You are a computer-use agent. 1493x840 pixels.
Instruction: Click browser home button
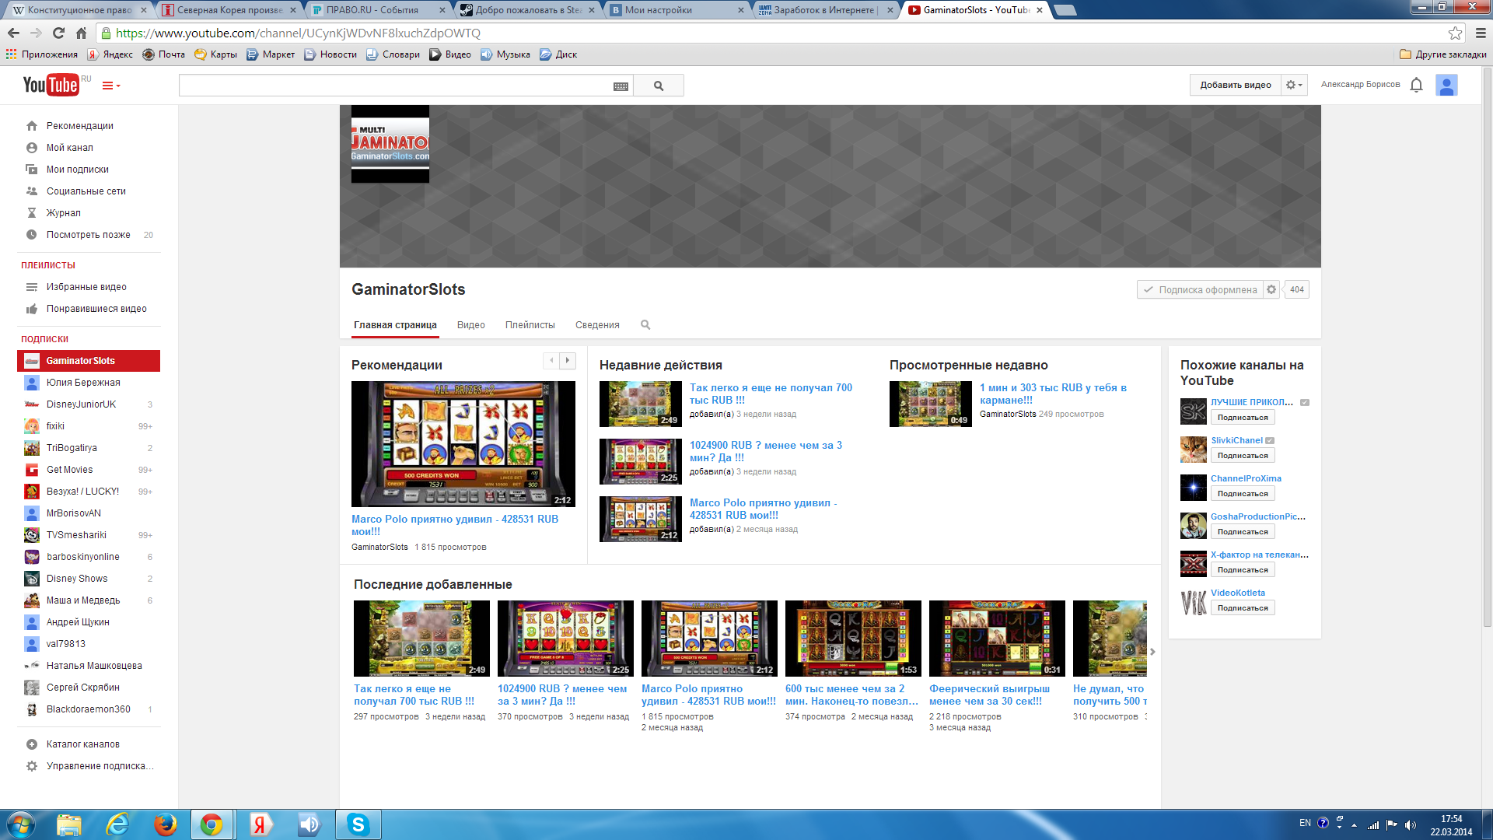(81, 33)
